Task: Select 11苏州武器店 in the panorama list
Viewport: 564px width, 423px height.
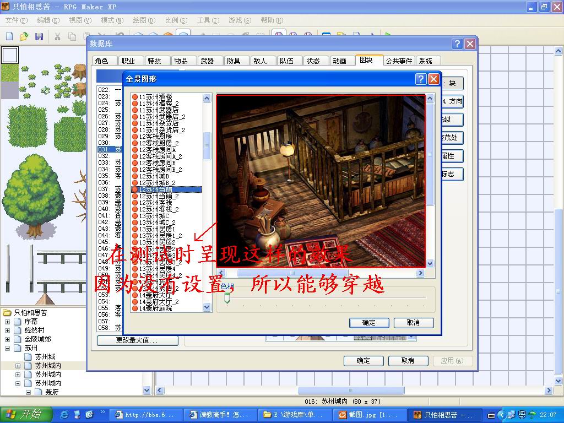Action: (x=159, y=110)
